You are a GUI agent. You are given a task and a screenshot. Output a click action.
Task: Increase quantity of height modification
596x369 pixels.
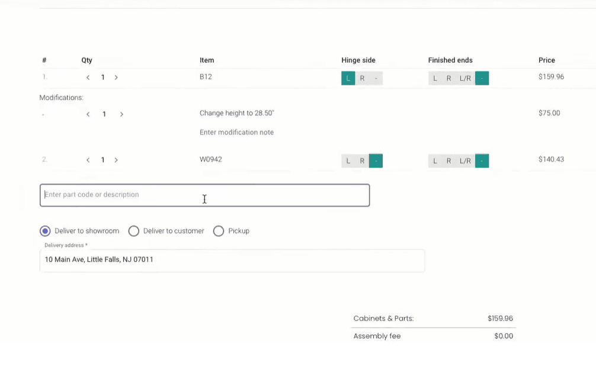point(121,114)
